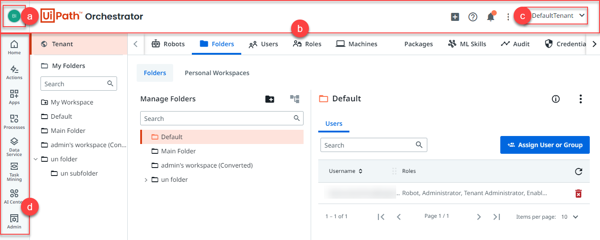
Task: Open the Roles tab
Action: point(307,44)
